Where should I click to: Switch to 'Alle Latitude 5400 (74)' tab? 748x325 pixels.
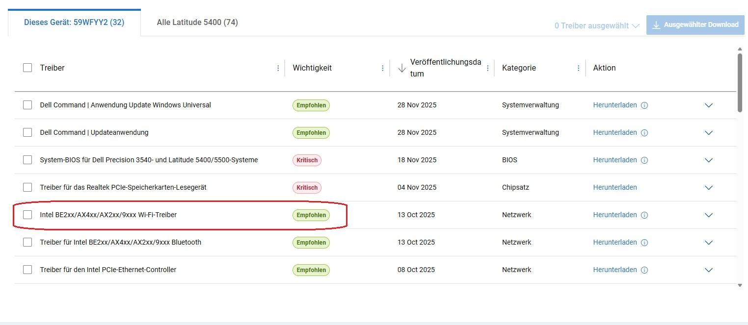point(197,22)
